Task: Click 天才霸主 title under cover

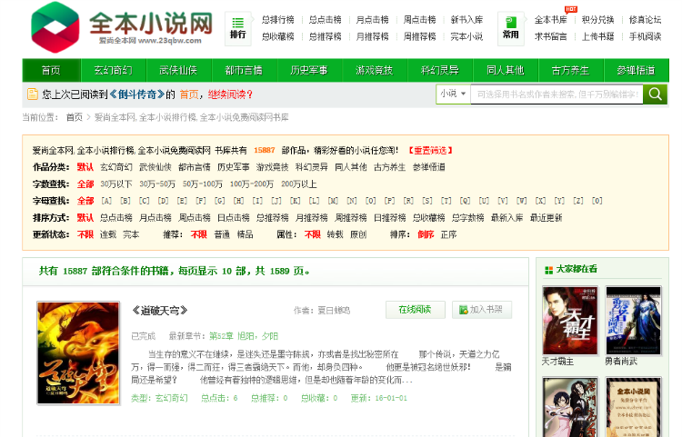Action: coord(557,362)
